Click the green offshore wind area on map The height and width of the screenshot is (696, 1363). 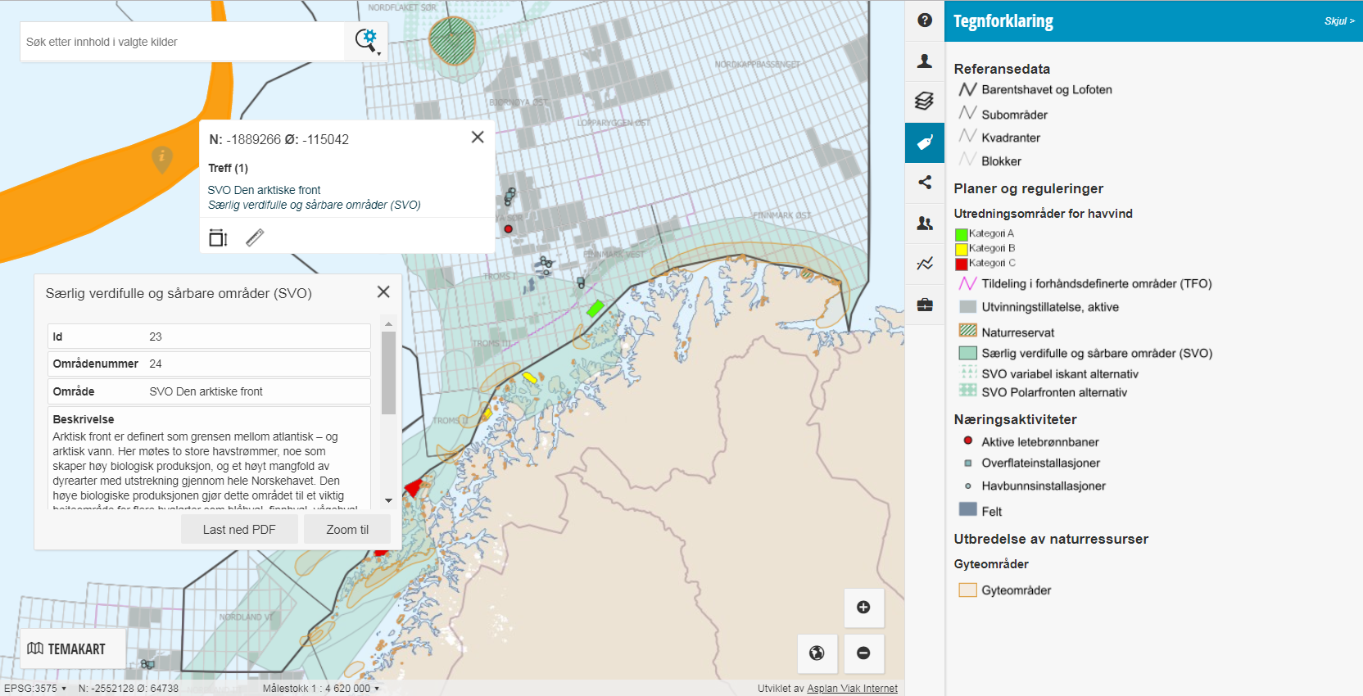(x=595, y=308)
